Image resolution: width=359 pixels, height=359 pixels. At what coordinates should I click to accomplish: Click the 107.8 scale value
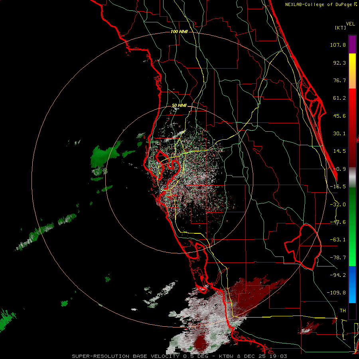338,45
